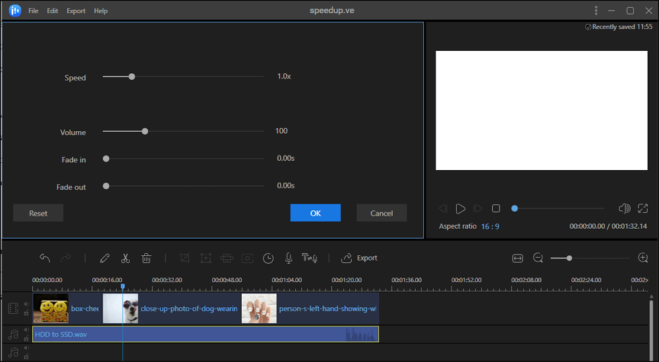Click the Undo arrow in the timeline toolbar
The height and width of the screenshot is (362, 659).
click(x=45, y=258)
